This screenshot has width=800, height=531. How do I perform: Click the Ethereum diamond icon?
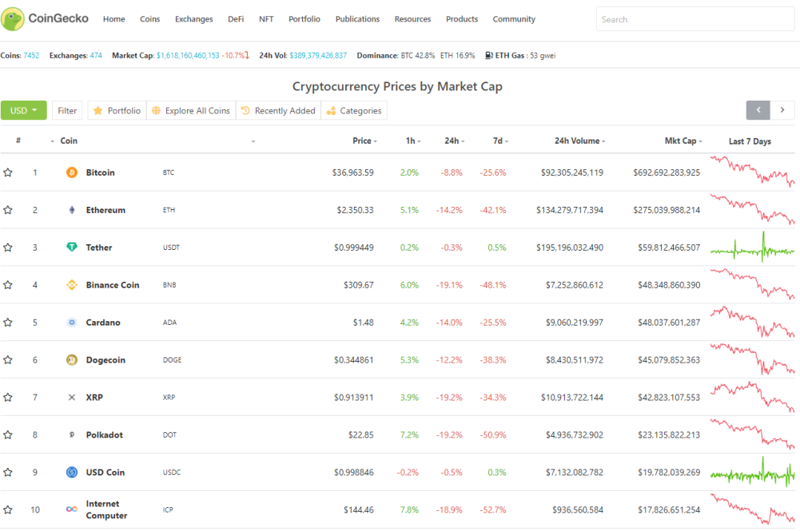[x=72, y=210]
